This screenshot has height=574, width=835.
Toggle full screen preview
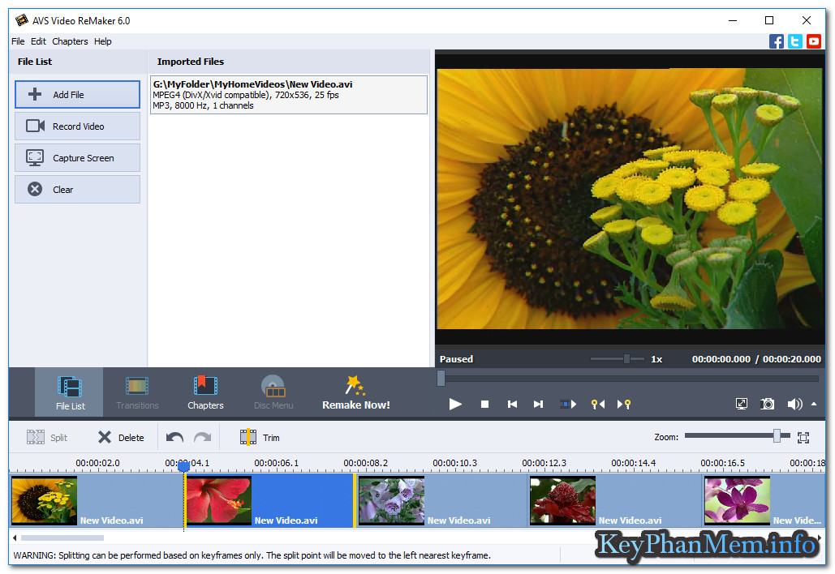(742, 405)
